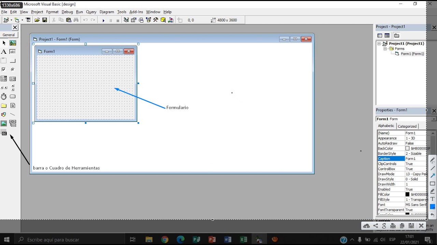Open the Properties Window toolbar icon
437x245 pixels.
coord(133,20)
